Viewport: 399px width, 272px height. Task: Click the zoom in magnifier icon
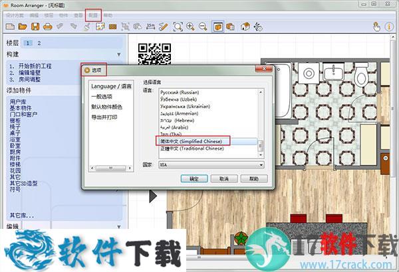point(190,27)
